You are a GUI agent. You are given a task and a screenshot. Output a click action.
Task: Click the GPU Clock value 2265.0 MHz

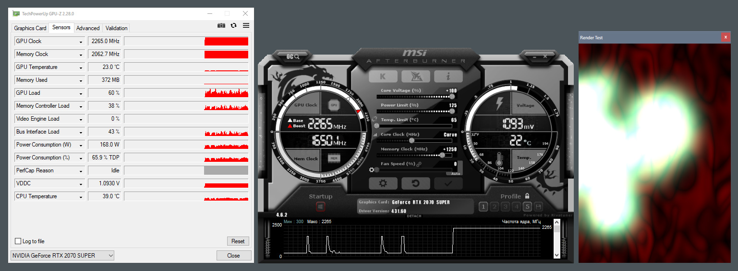[x=104, y=41]
